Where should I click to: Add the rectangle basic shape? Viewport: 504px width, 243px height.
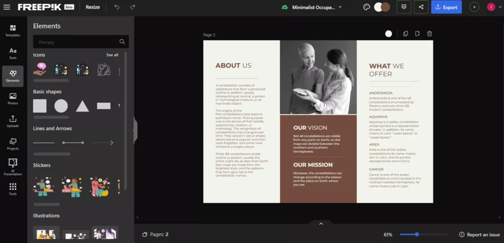104,106
